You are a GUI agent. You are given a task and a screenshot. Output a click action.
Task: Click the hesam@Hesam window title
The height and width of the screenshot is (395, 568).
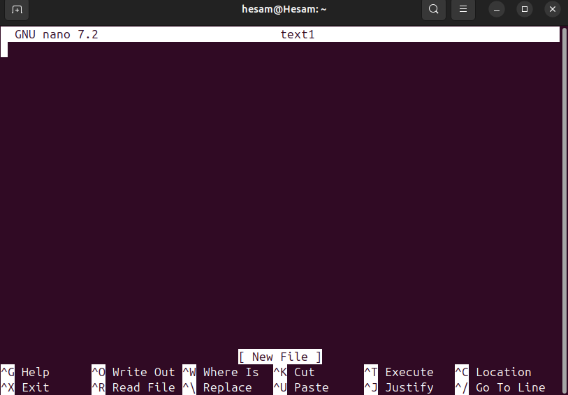(284, 9)
